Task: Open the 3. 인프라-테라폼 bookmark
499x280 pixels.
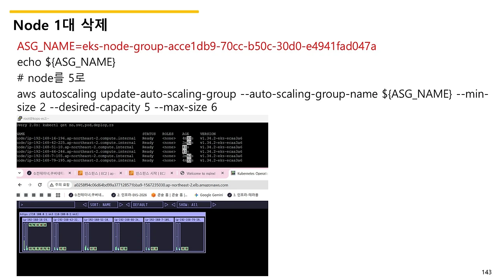Action: [243, 195]
